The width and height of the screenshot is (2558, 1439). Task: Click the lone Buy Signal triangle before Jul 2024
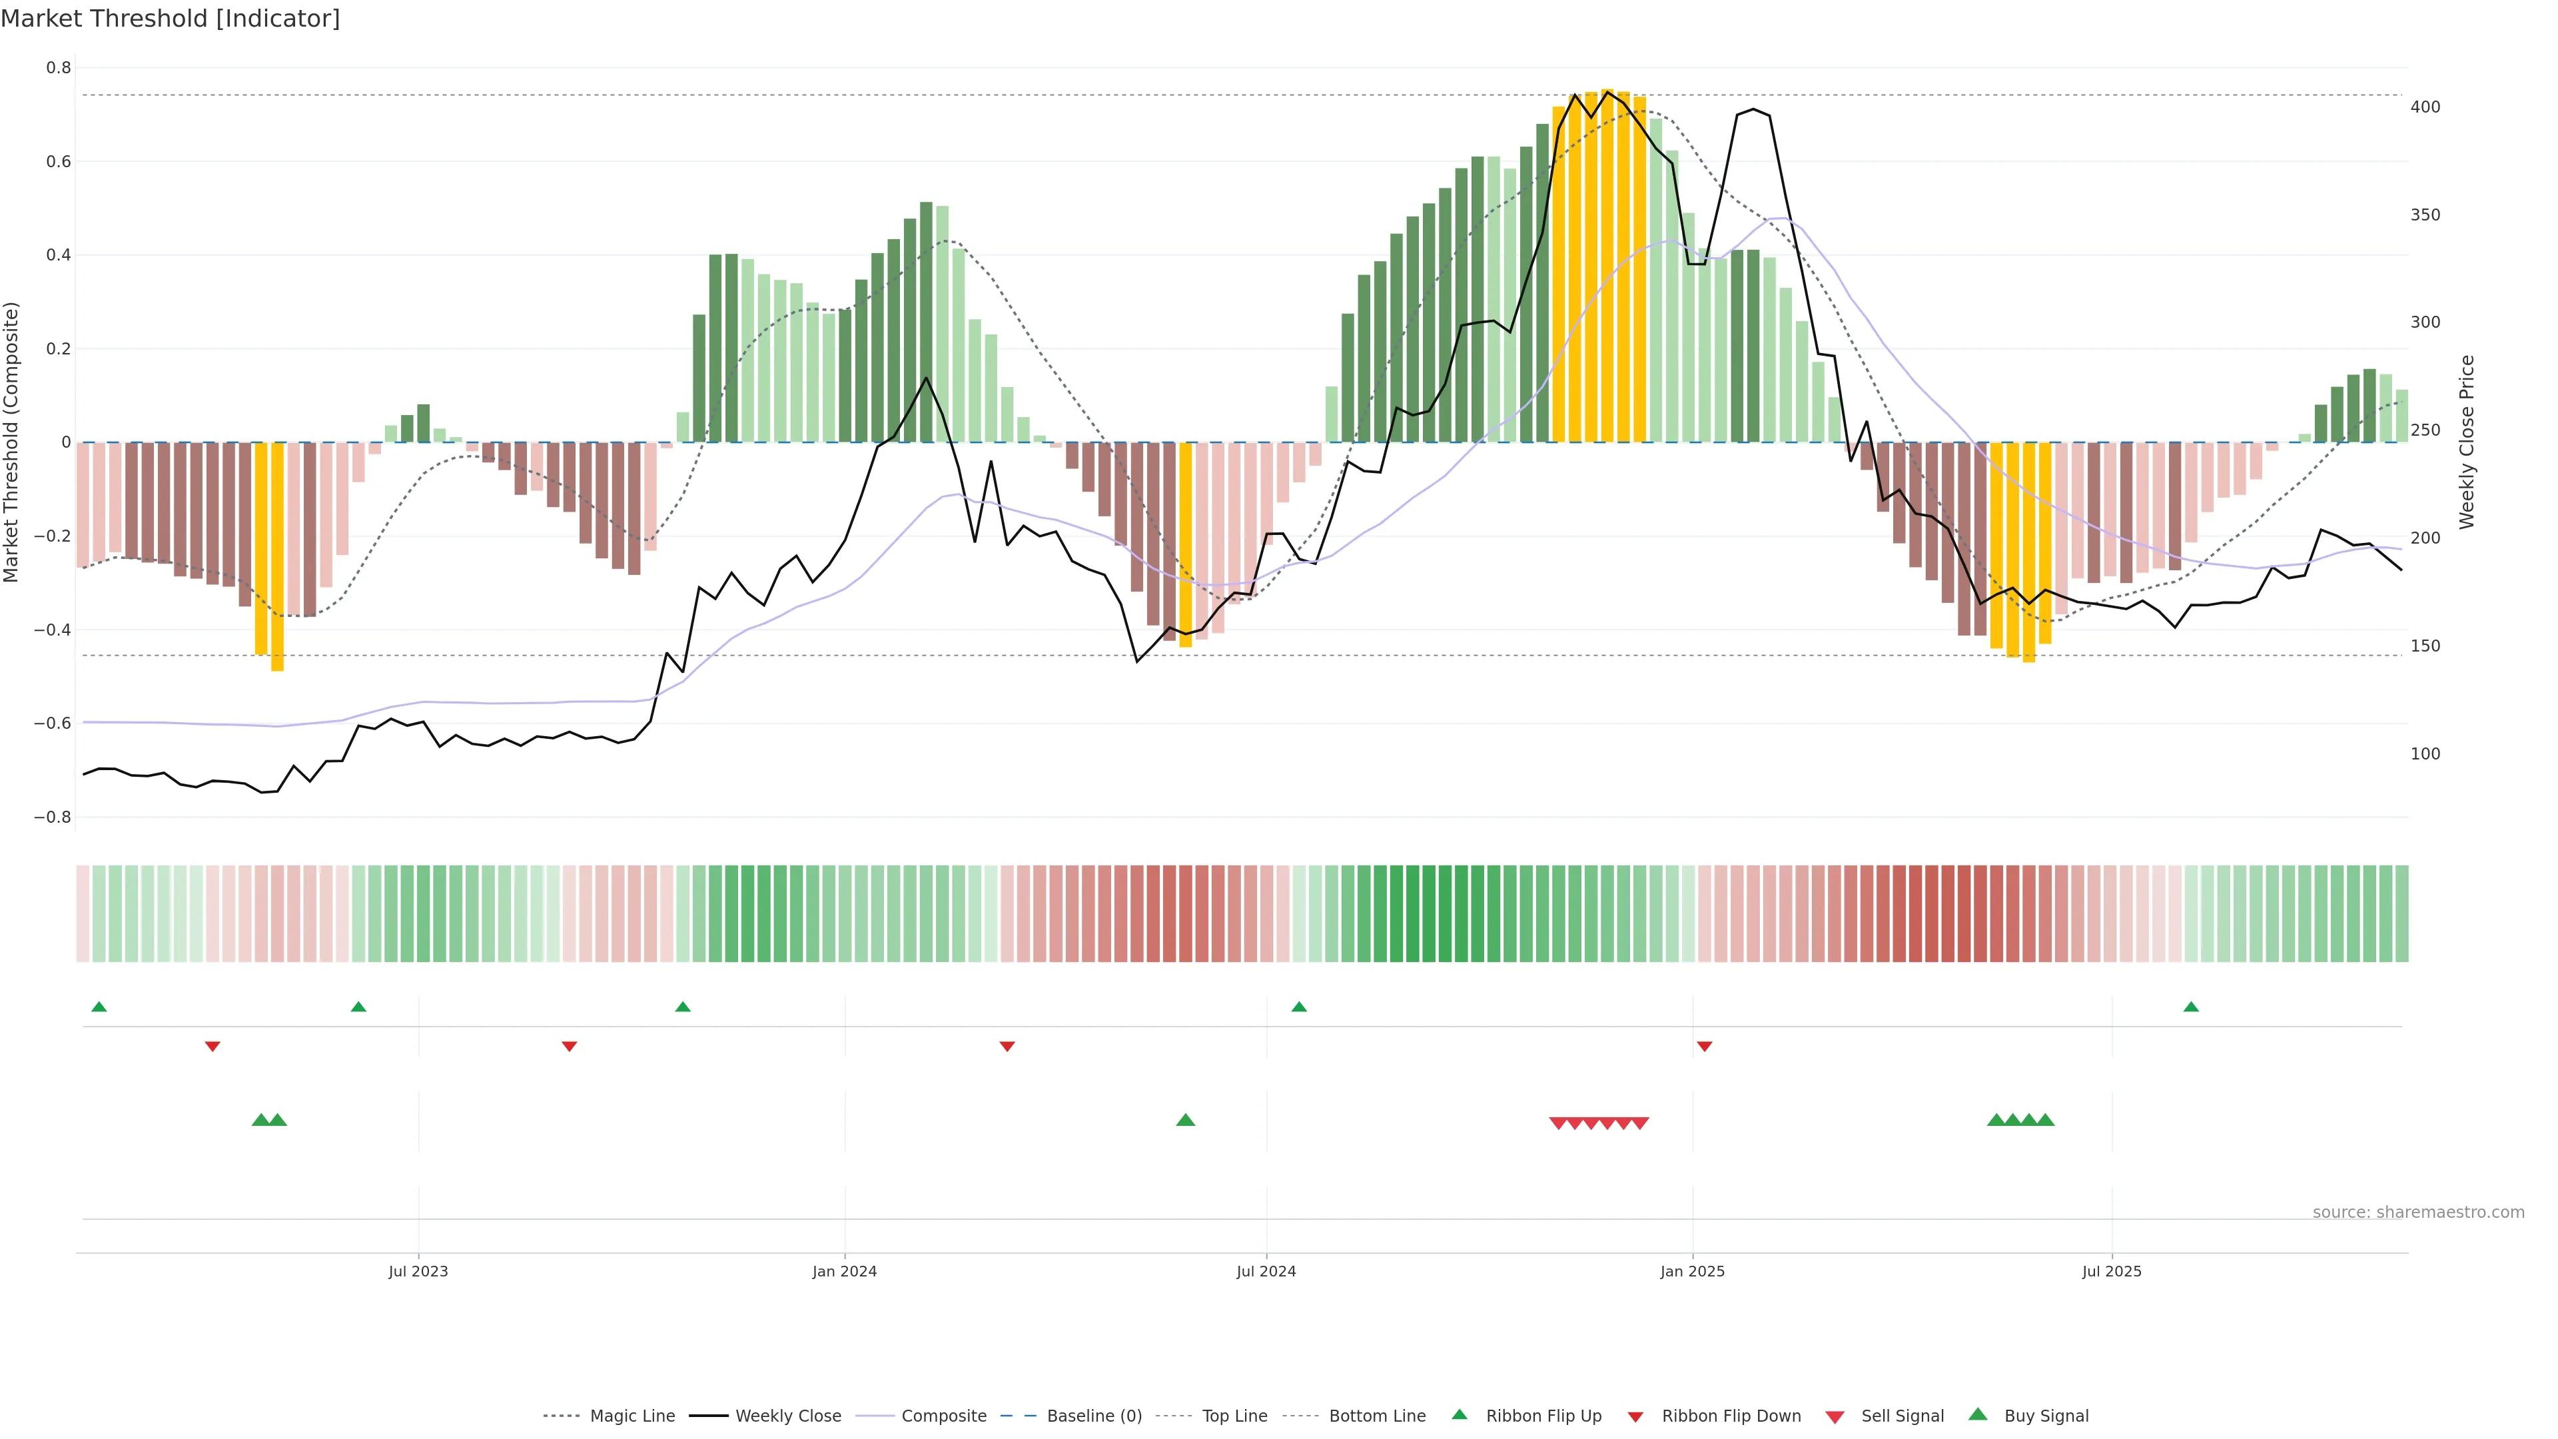click(x=1184, y=1120)
